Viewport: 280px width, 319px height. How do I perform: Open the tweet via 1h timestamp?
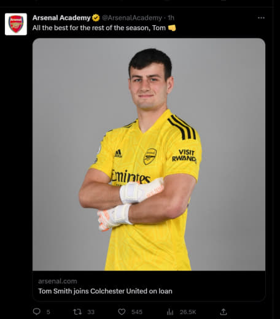coord(171,18)
